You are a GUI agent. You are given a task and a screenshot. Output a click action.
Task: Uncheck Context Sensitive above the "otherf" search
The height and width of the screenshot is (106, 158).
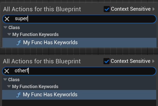click(x=106, y=61)
